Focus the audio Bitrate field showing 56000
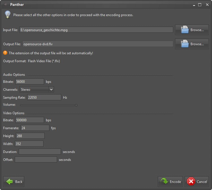This screenshot has width=212, height=190. point(30,82)
